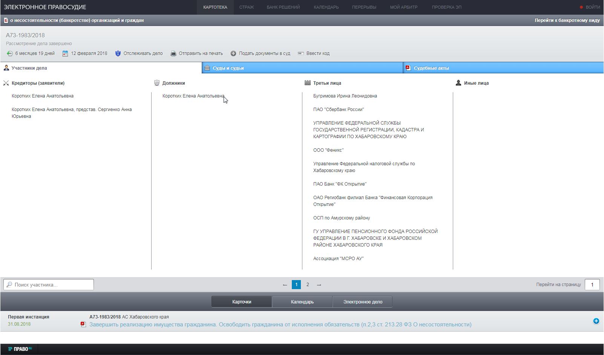Open Банк решений in top menu

pos(283,7)
